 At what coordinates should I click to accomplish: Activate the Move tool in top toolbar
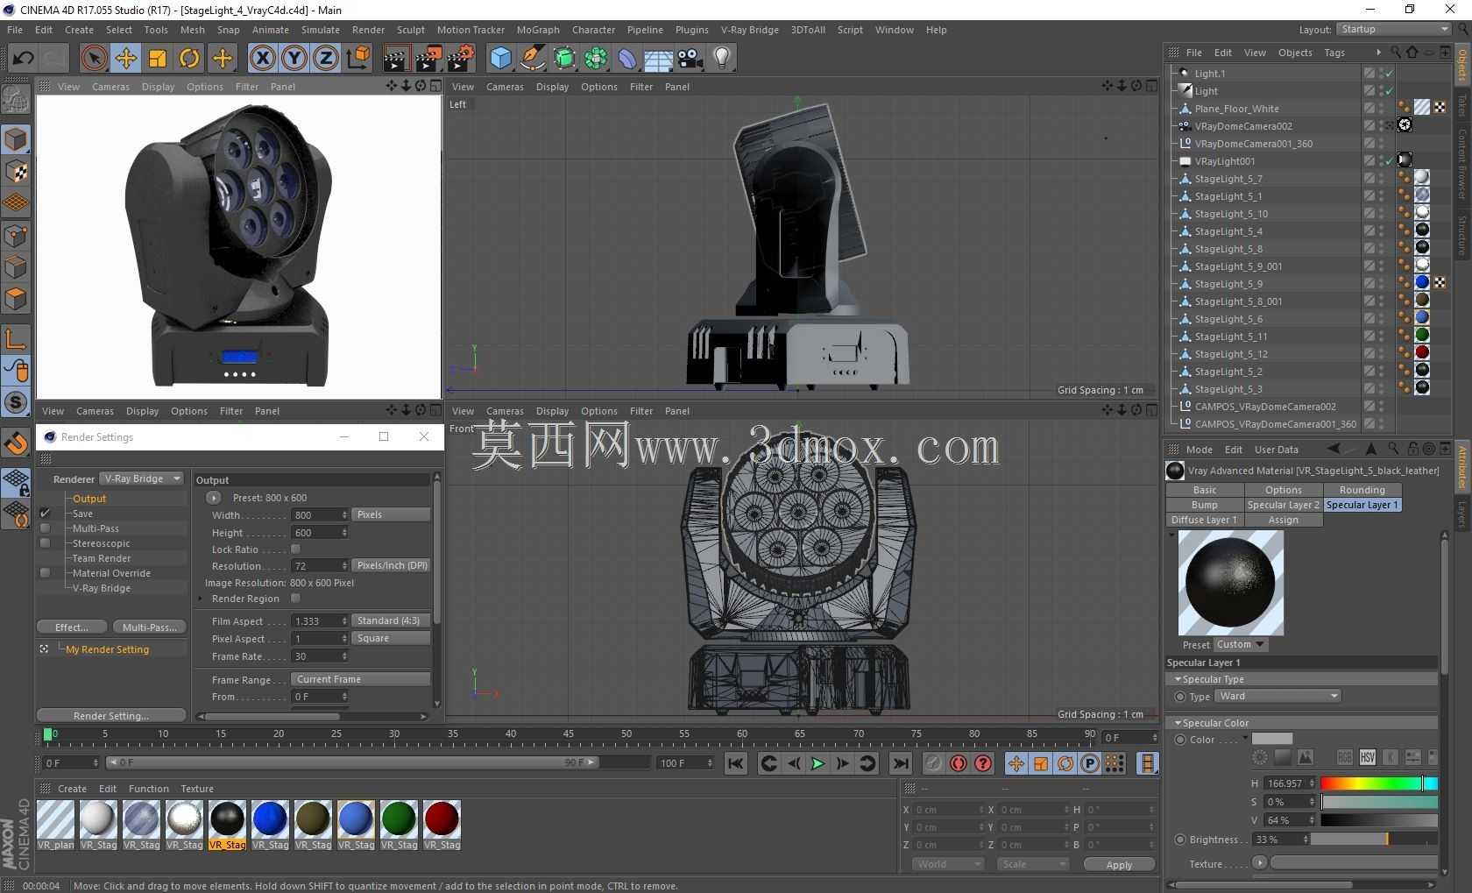(125, 59)
